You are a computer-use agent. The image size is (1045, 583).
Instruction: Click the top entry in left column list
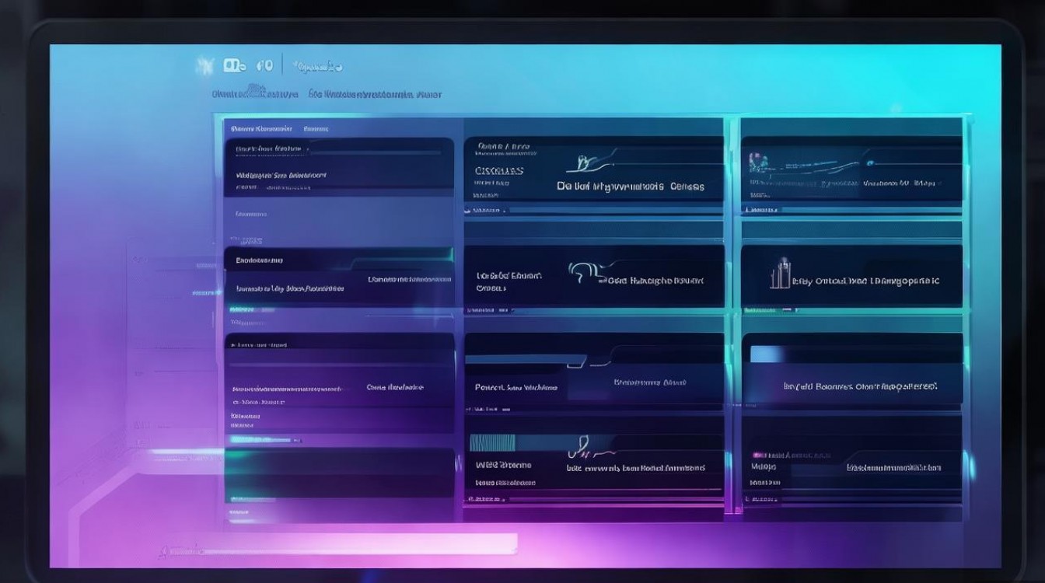[x=268, y=148]
